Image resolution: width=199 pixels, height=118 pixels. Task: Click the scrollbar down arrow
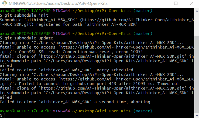pyautogui.click(x=197, y=115)
